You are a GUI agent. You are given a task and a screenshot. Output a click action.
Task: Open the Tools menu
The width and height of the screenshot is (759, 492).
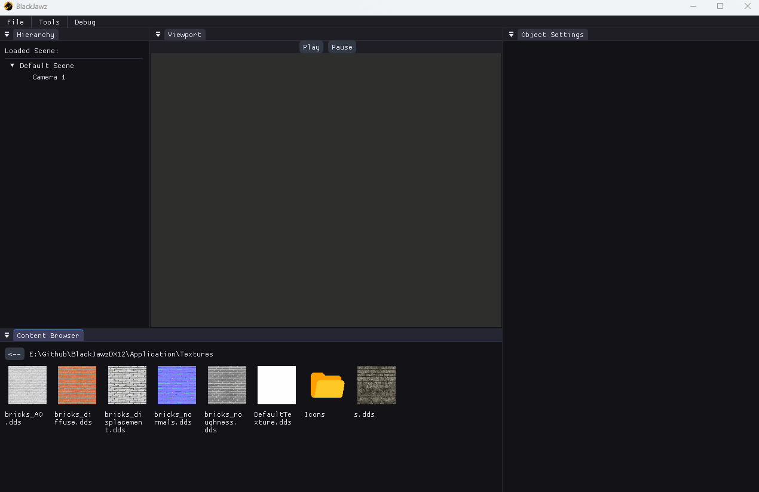(49, 22)
